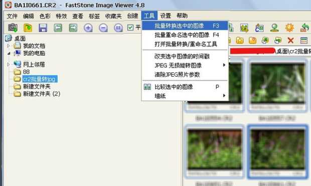Viewport: 311px width, 186px height.
Task: Choose 批量转换选中的图像 F3
Action: 185,26
